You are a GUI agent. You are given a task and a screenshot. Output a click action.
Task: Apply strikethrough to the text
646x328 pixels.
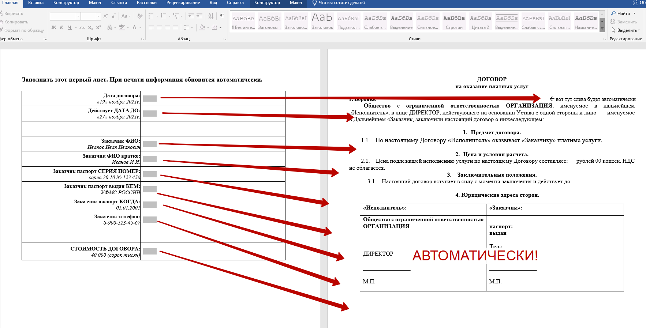coord(82,27)
